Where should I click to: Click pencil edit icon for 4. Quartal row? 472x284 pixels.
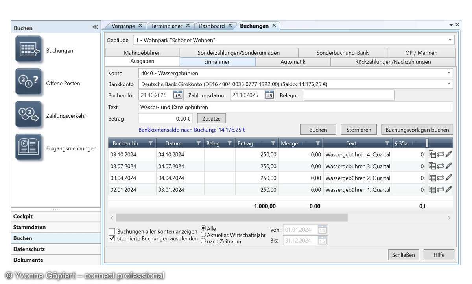click(448, 154)
